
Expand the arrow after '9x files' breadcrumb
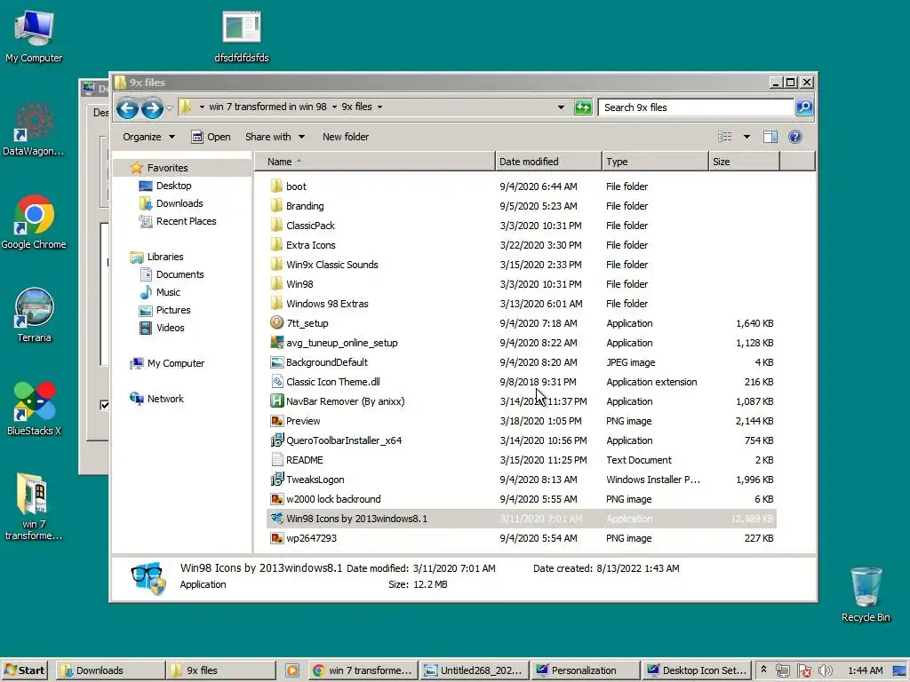click(379, 107)
